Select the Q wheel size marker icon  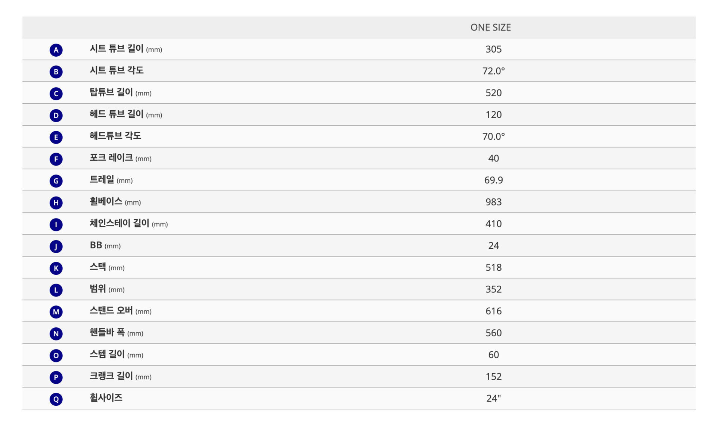[56, 399]
